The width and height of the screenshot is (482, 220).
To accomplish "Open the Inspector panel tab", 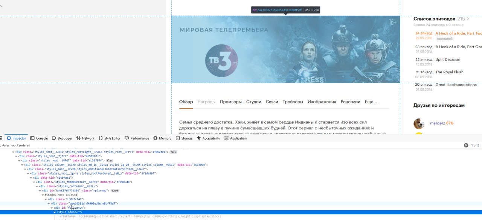I will tap(17, 138).
